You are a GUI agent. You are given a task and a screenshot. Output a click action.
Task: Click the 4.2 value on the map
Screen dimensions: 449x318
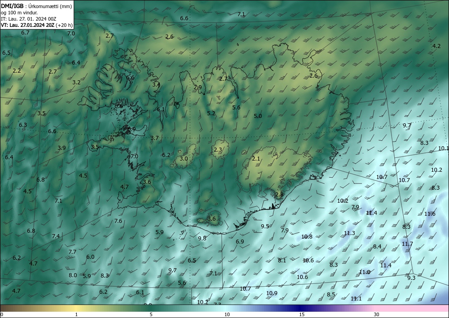(436, 46)
